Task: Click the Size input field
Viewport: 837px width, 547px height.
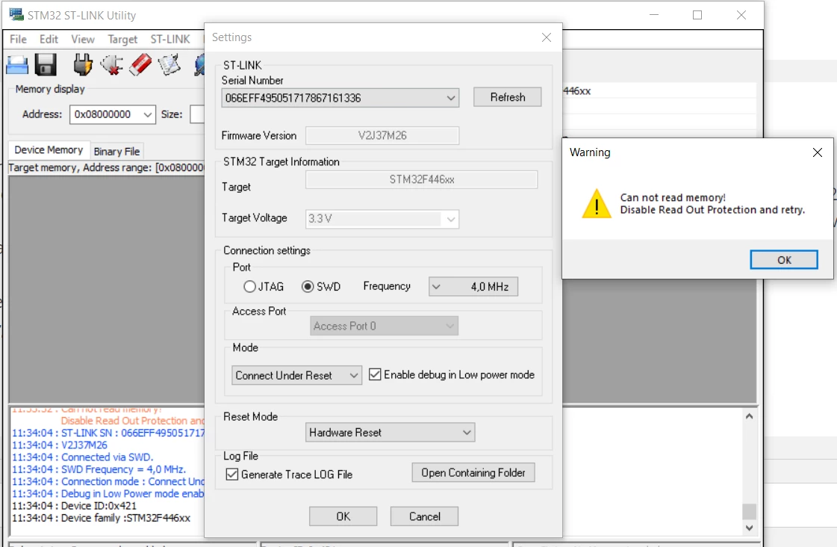Action: coord(198,114)
